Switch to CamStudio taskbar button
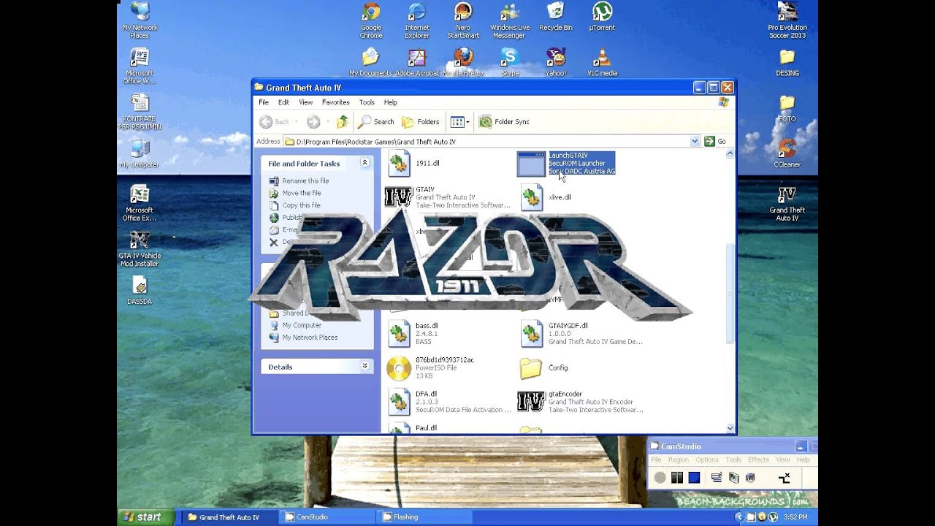This screenshot has width=935, height=526. click(327, 517)
